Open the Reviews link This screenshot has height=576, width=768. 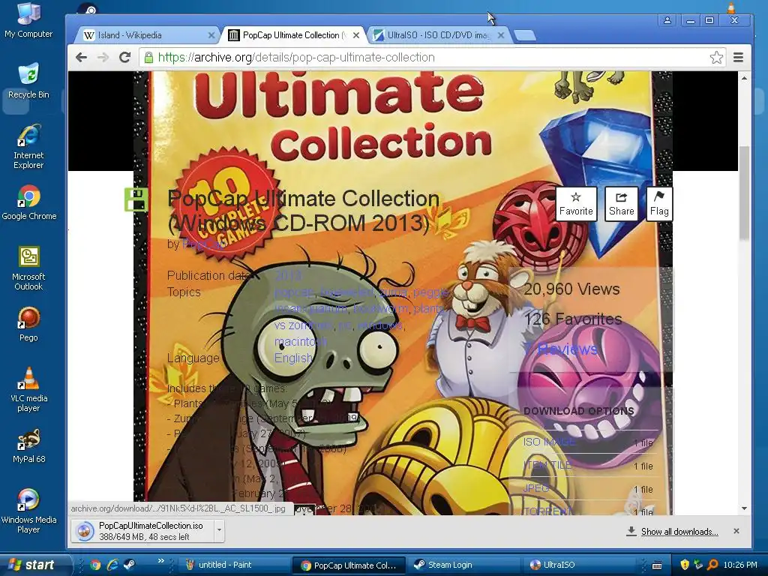[561, 349]
